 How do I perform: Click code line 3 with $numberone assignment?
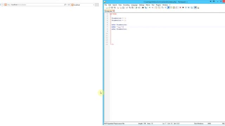click(119, 18)
